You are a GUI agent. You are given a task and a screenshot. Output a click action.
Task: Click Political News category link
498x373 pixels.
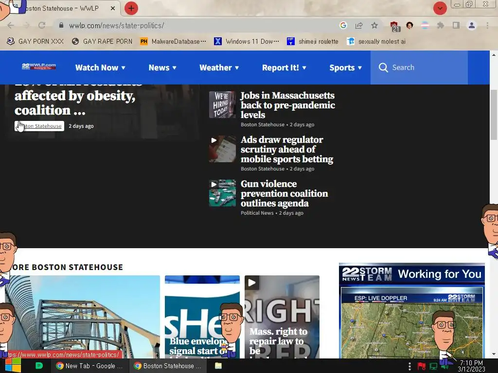257,213
